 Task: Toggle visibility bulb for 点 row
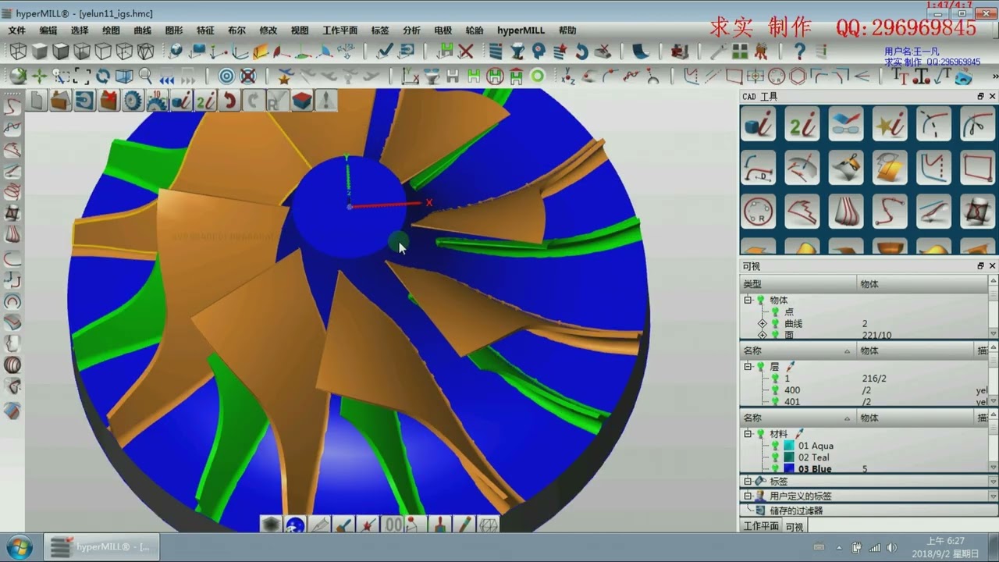776,311
